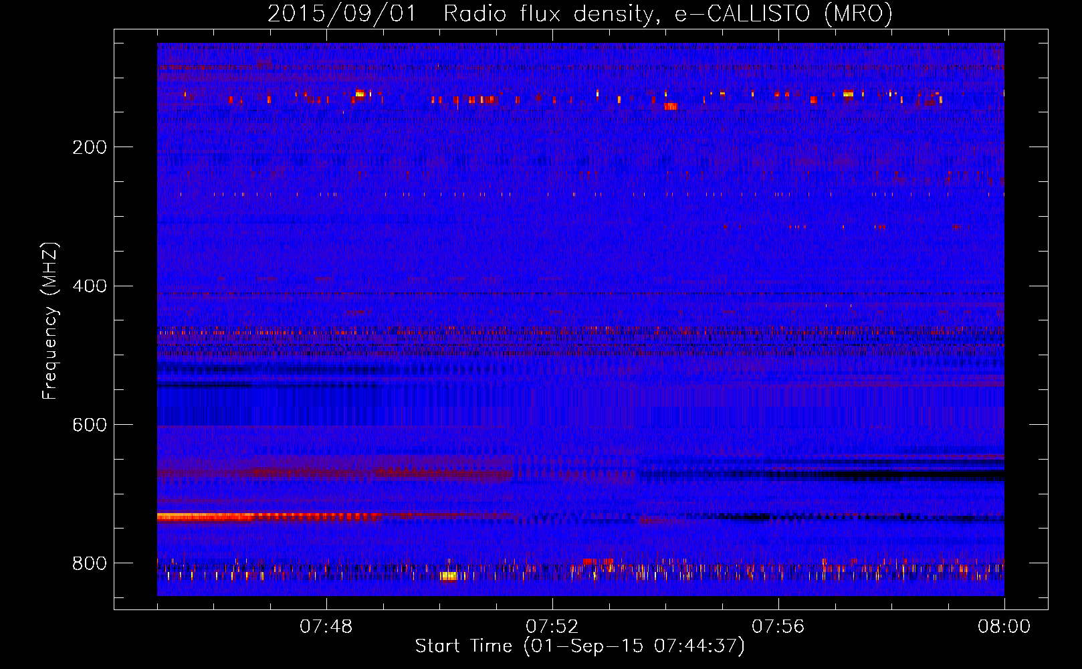1082x669 pixels.
Task: Click the '400' frequency tick label
Action: click(x=90, y=286)
